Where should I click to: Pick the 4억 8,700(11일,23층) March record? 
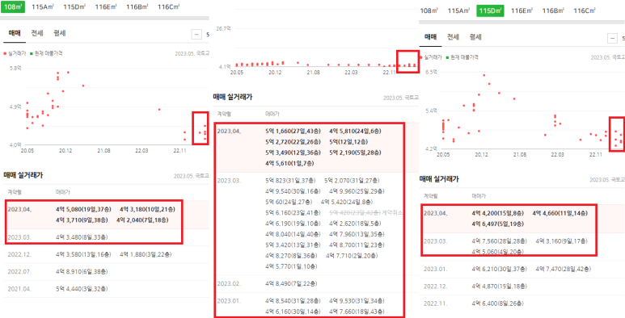357,245
